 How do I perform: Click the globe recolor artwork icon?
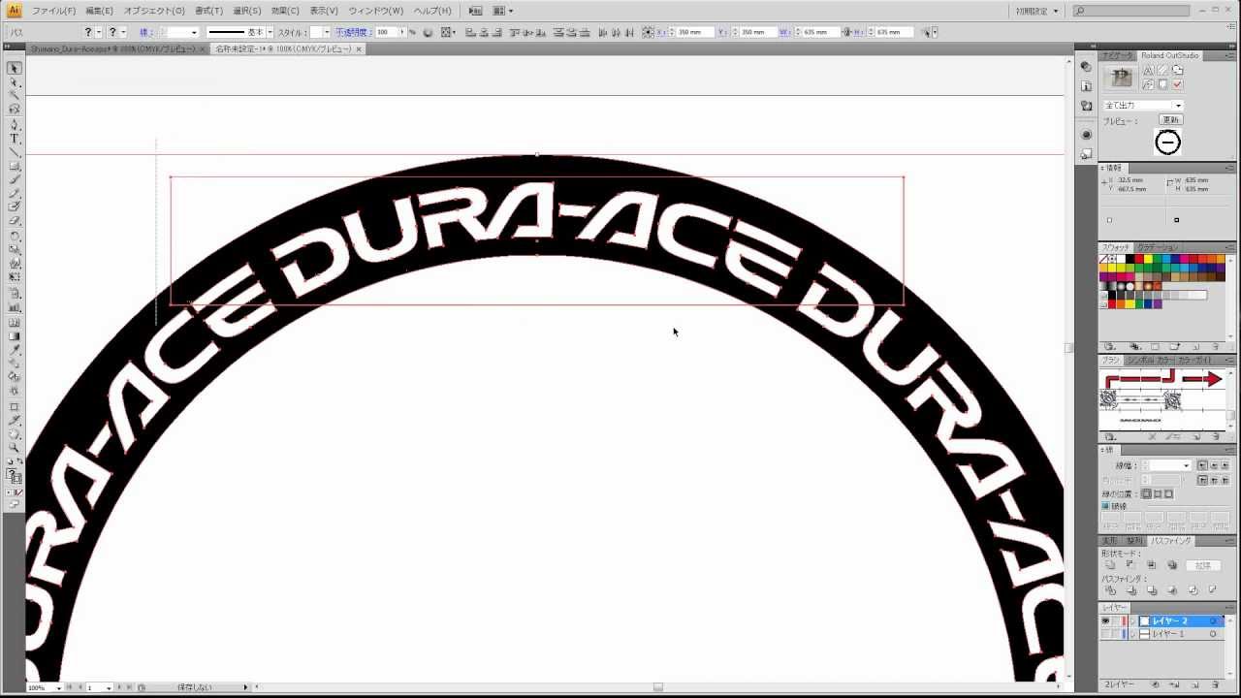click(x=428, y=32)
